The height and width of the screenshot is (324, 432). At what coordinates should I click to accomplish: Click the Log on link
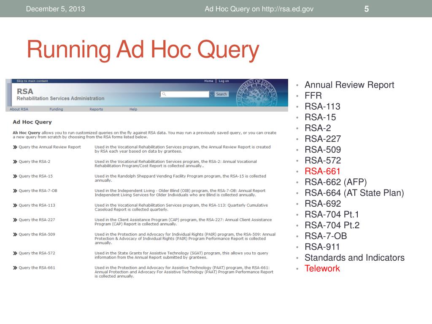click(224, 81)
